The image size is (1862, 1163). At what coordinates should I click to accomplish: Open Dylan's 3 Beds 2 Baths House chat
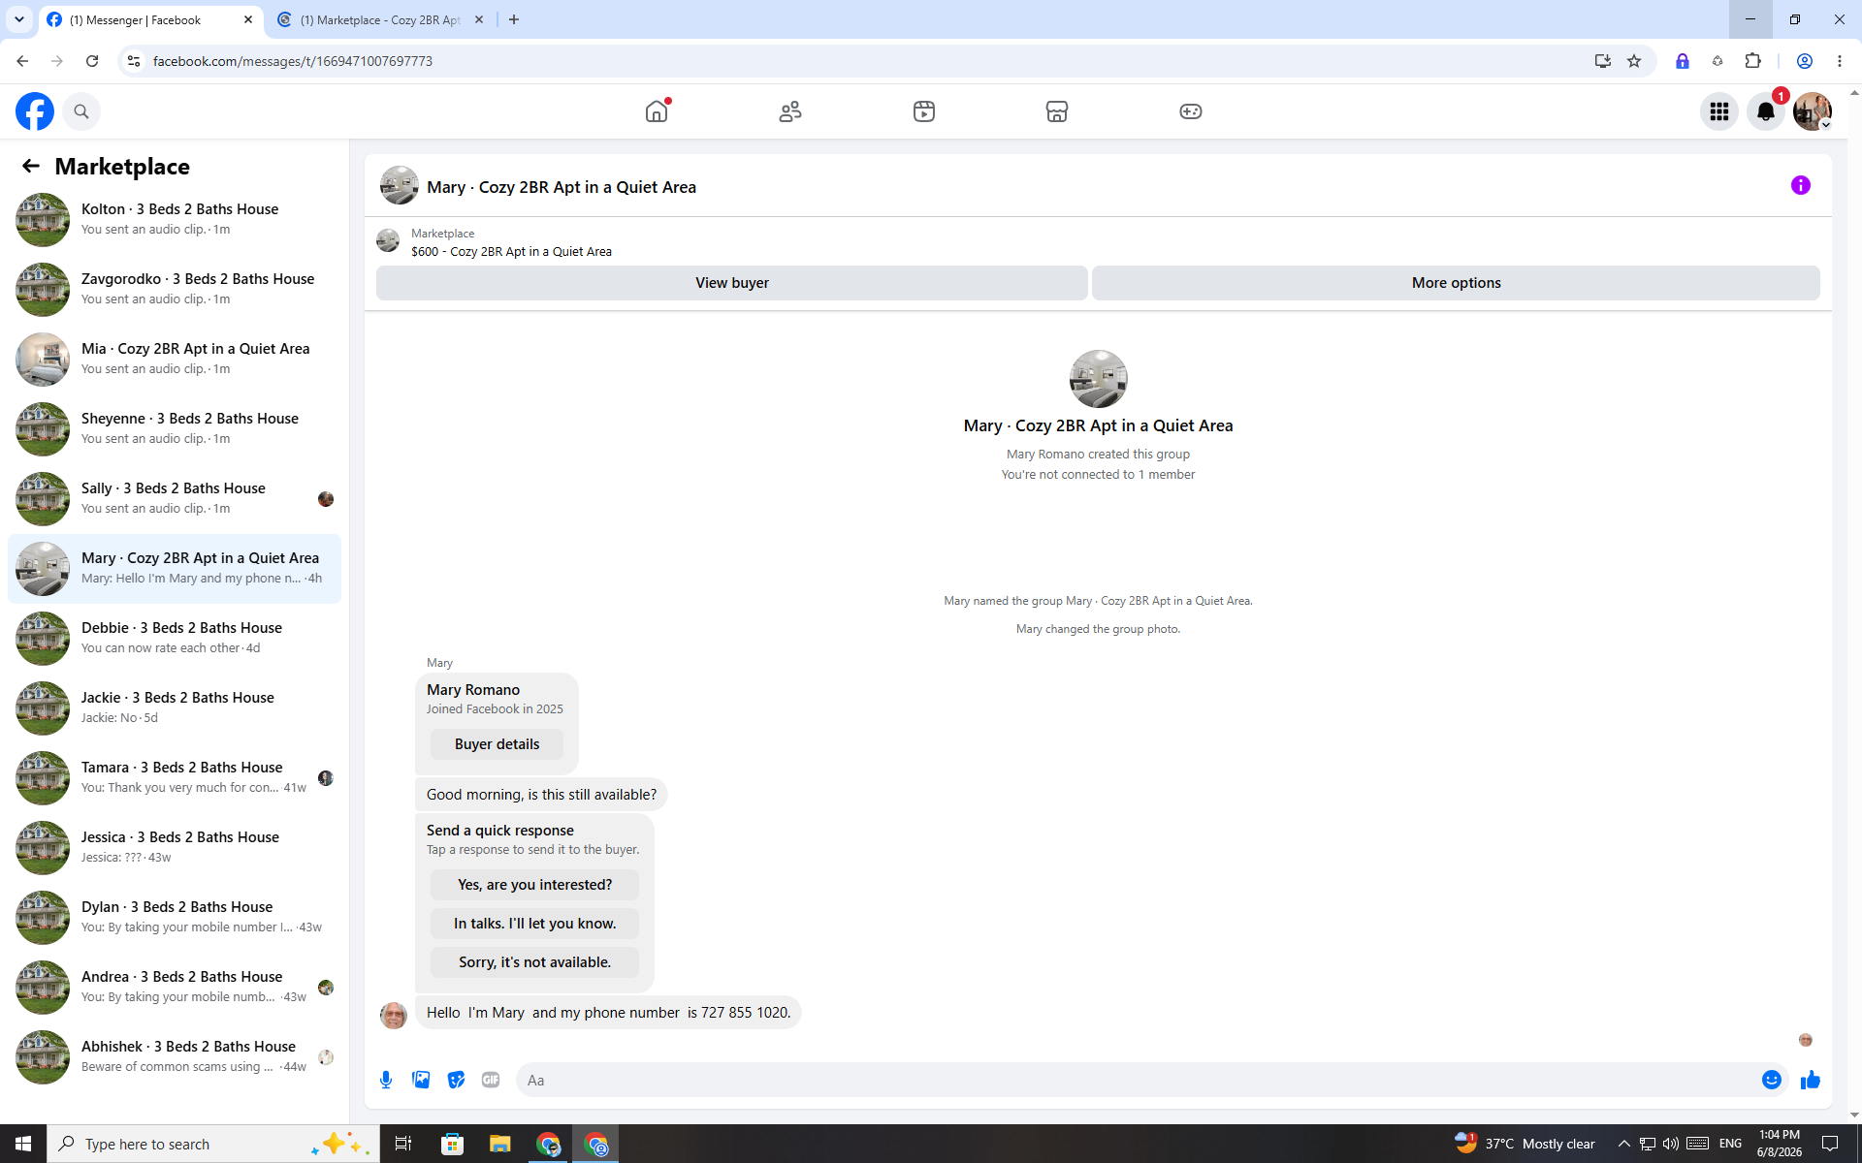pos(175,918)
